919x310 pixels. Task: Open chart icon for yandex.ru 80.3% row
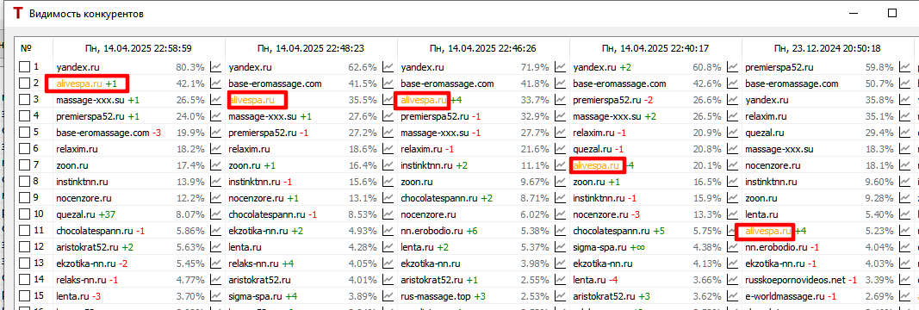(216, 67)
